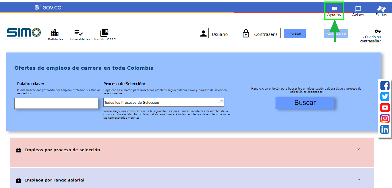
Task: Open Histórico OPEC library icon
Action: tap(105, 33)
